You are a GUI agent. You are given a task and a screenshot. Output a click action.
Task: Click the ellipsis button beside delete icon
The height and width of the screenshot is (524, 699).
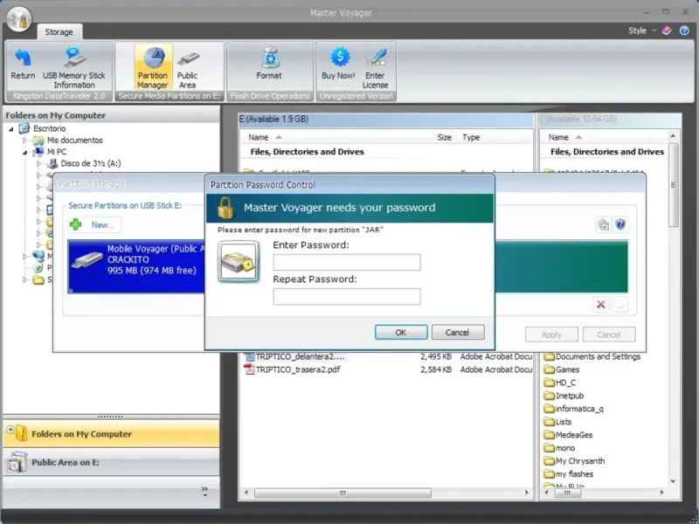[x=620, y=305]
